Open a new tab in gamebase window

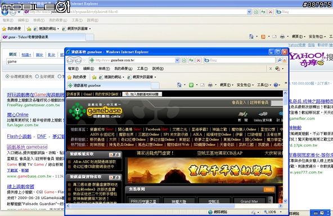tap(155, 85)
